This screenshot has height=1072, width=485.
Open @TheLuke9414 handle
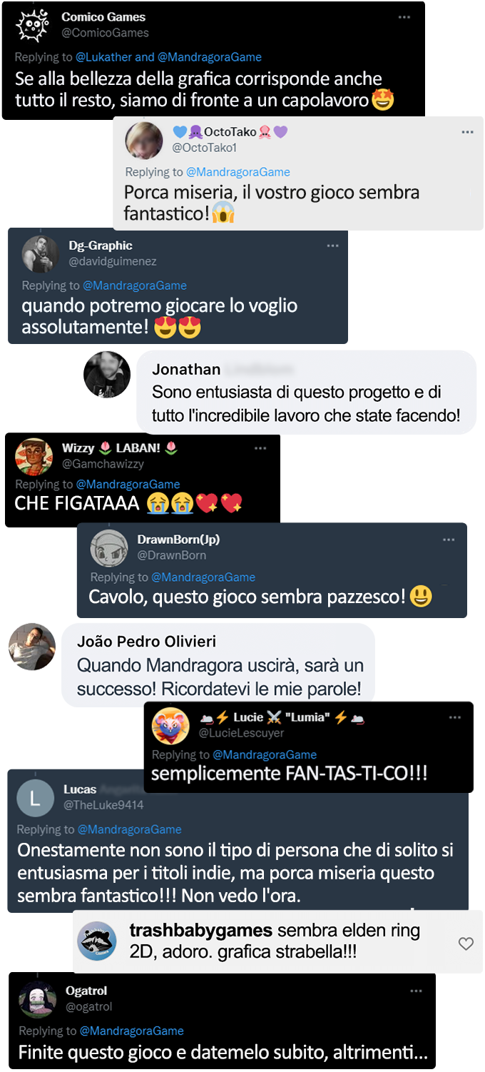pyautogui.click(x=103, y=804)
